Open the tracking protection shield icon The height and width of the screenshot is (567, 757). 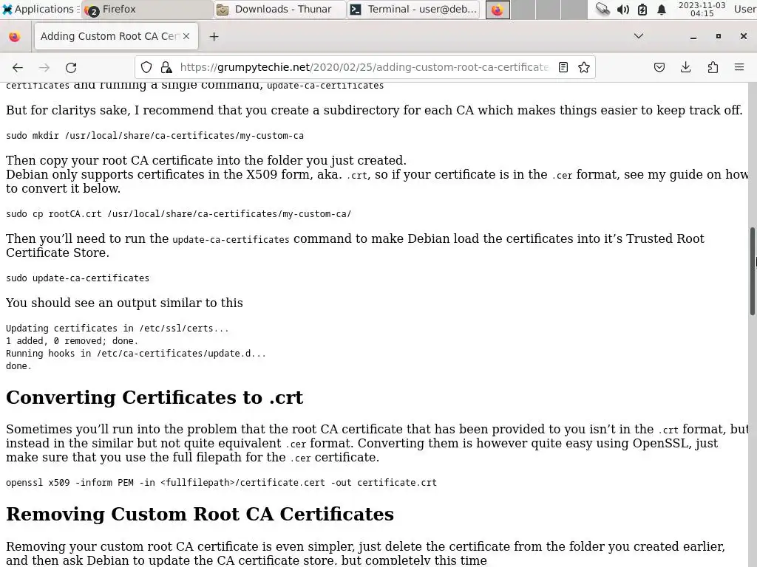pyautogui.click(x=146, y=67)
